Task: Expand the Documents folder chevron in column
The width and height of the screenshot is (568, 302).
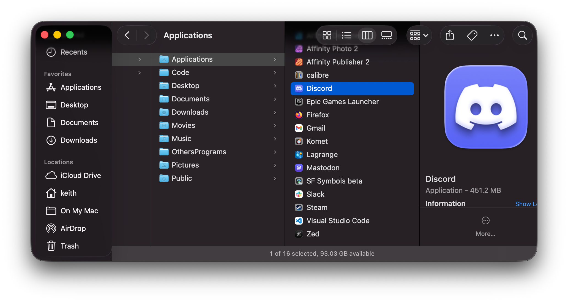Action: 275,99
